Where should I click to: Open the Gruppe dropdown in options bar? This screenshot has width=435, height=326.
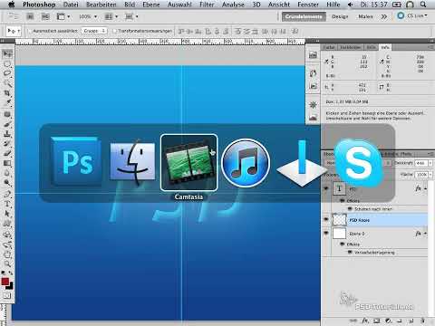click(94, 31)
